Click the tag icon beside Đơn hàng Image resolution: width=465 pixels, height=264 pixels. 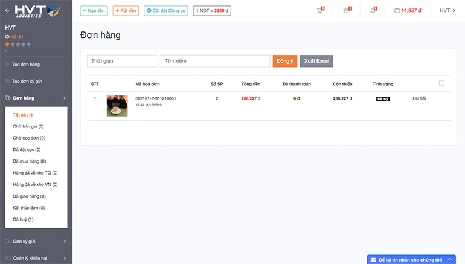(x=8, y=98)
